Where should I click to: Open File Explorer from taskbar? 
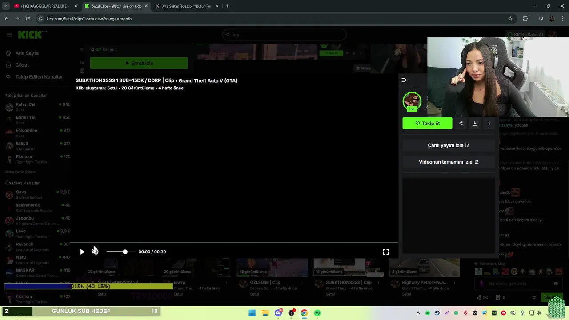click(265, 313)
